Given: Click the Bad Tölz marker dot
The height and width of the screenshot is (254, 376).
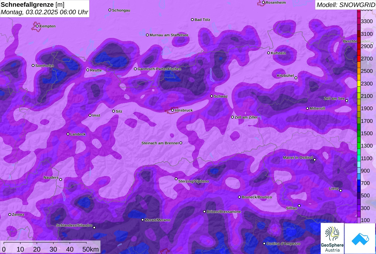Looking at the screenshot, I should 192,20.
